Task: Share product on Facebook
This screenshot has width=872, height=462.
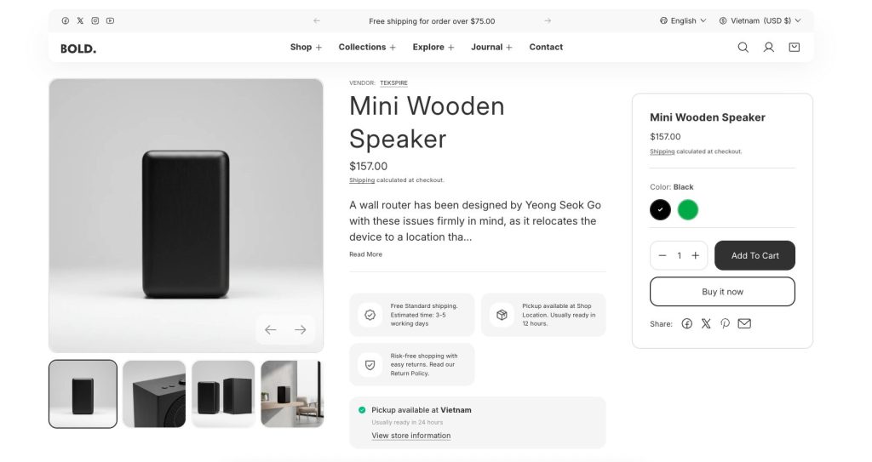Action: [x=687, y=324]
